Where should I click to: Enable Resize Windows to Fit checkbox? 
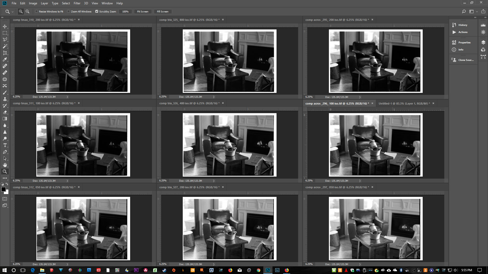(37, 11)
